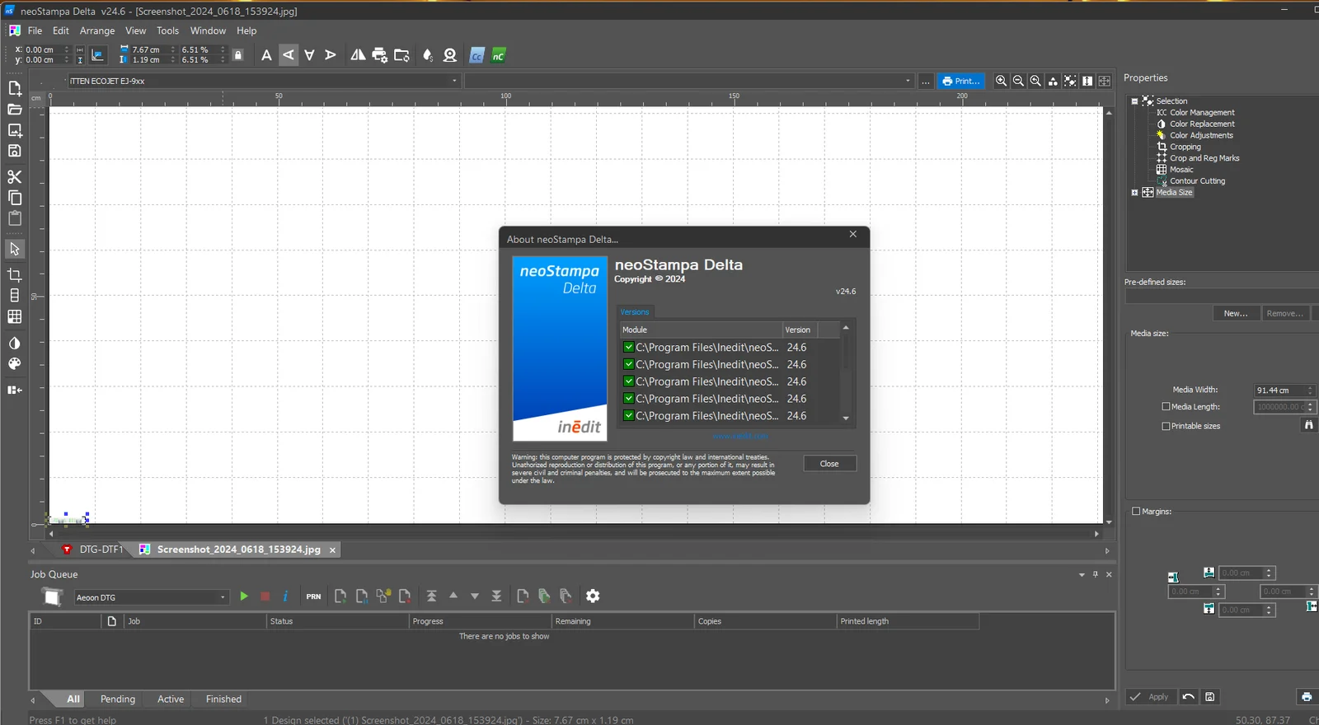Click the fit-to-height zoom icon
This screenshot has width=1319, height=725.
pos(1087,81)
